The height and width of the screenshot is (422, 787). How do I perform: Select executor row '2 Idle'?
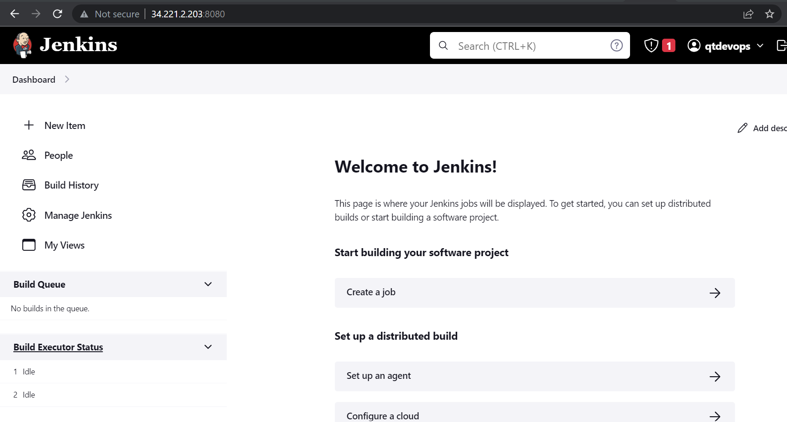(x=113, y=395)
